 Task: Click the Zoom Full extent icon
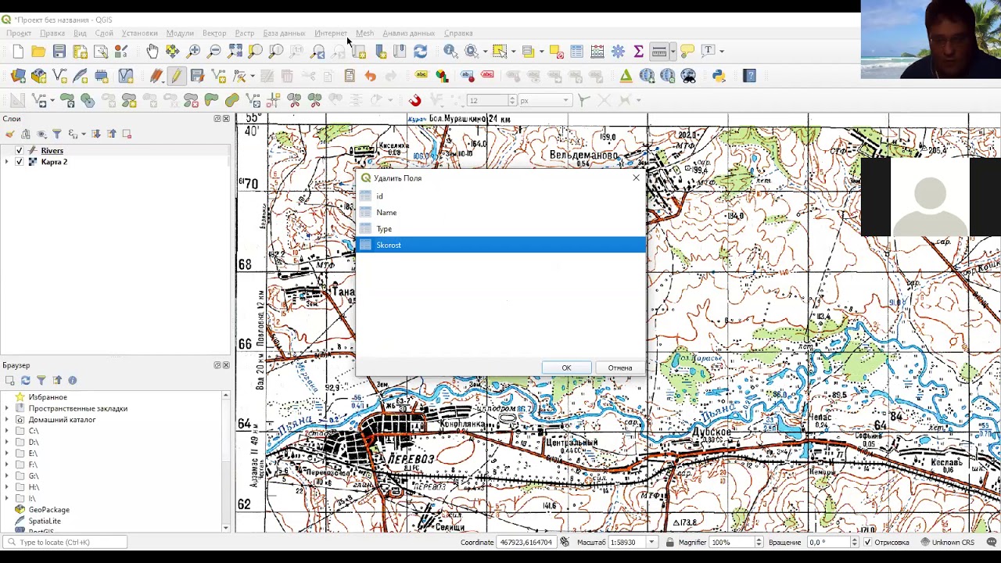point(235,52)
